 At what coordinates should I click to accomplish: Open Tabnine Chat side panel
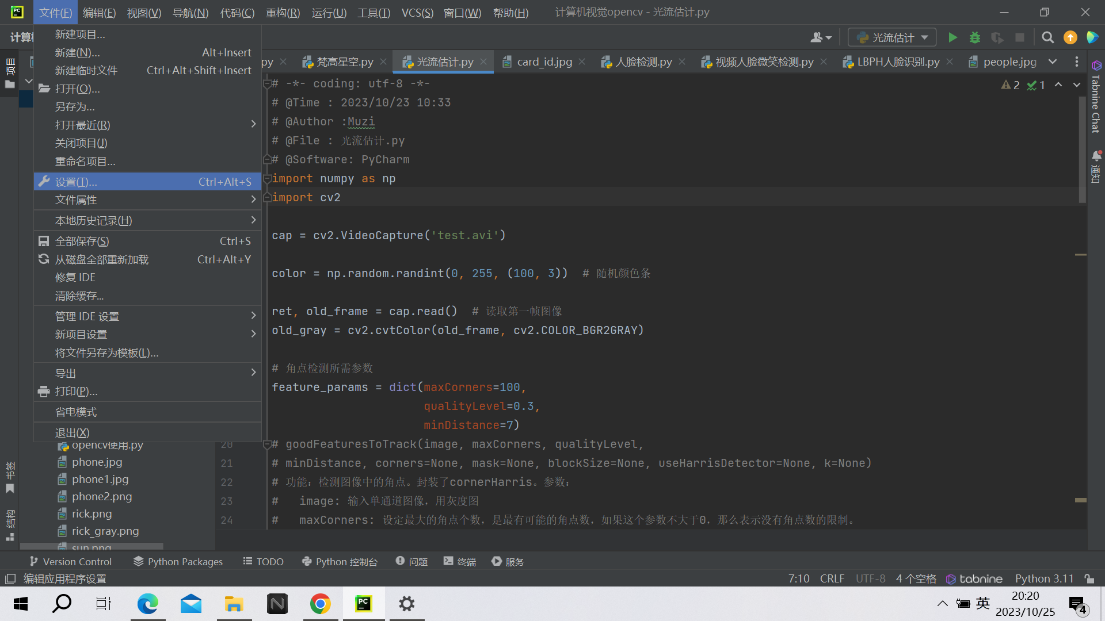pyautogui.click(x=1096, y=98)
